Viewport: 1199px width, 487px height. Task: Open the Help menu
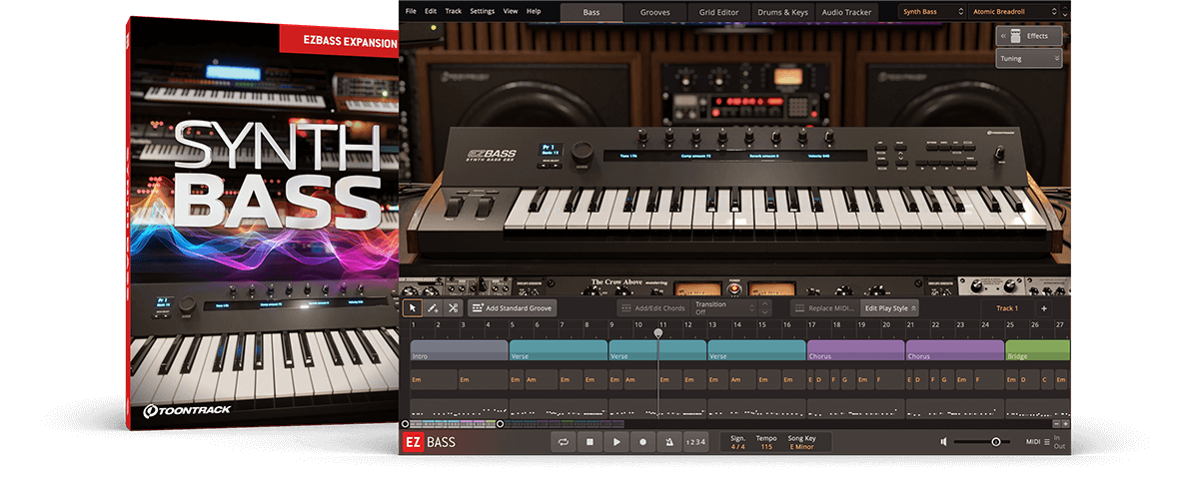click(534, 11)
